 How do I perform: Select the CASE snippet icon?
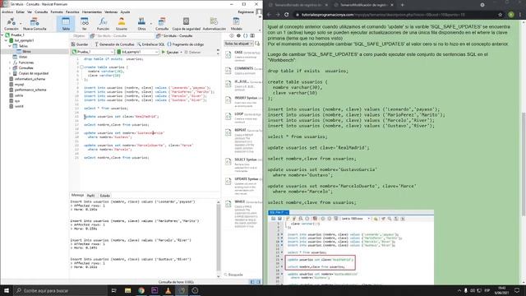[x=228, y=55]
